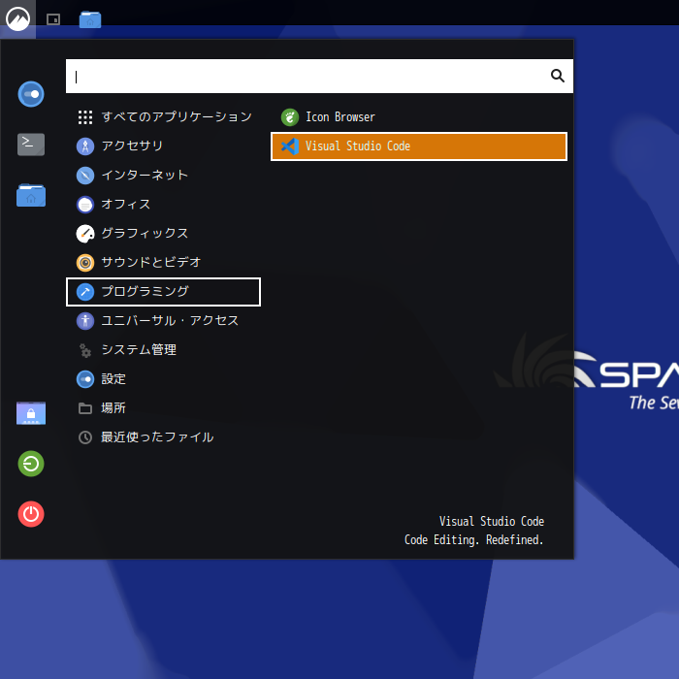Select ユニバーサル・アクセス category
Image resolution: width=679 pixels, height=679 pixels.
click(163, 321)
